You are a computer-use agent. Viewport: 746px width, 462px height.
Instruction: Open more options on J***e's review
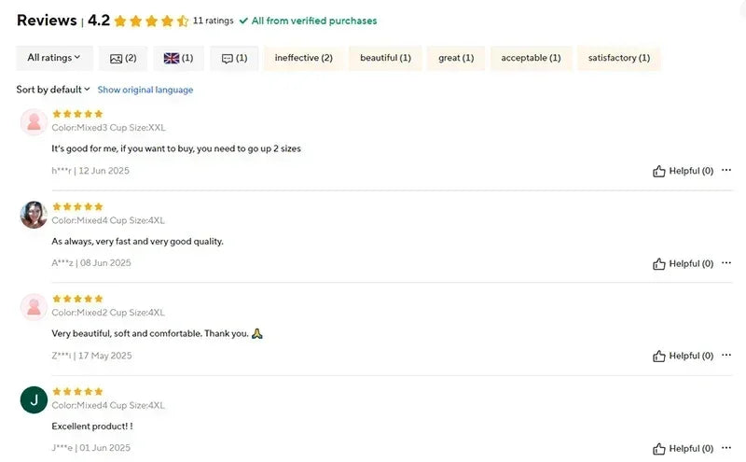[x=726, y=448]
